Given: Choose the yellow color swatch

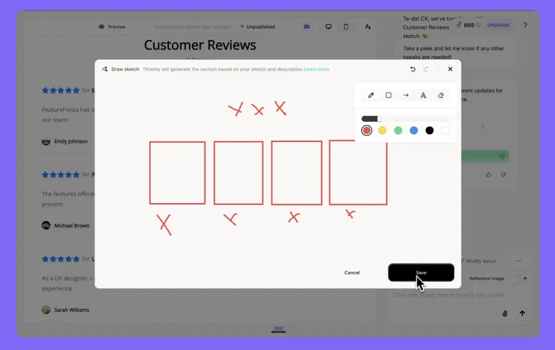Looking at the screenshot, I should [x=382, y=130].
